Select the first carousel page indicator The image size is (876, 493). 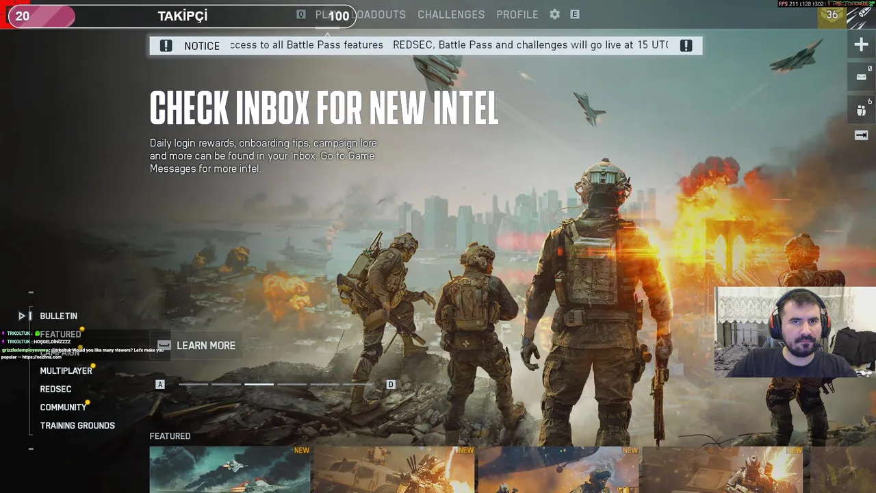194,385
